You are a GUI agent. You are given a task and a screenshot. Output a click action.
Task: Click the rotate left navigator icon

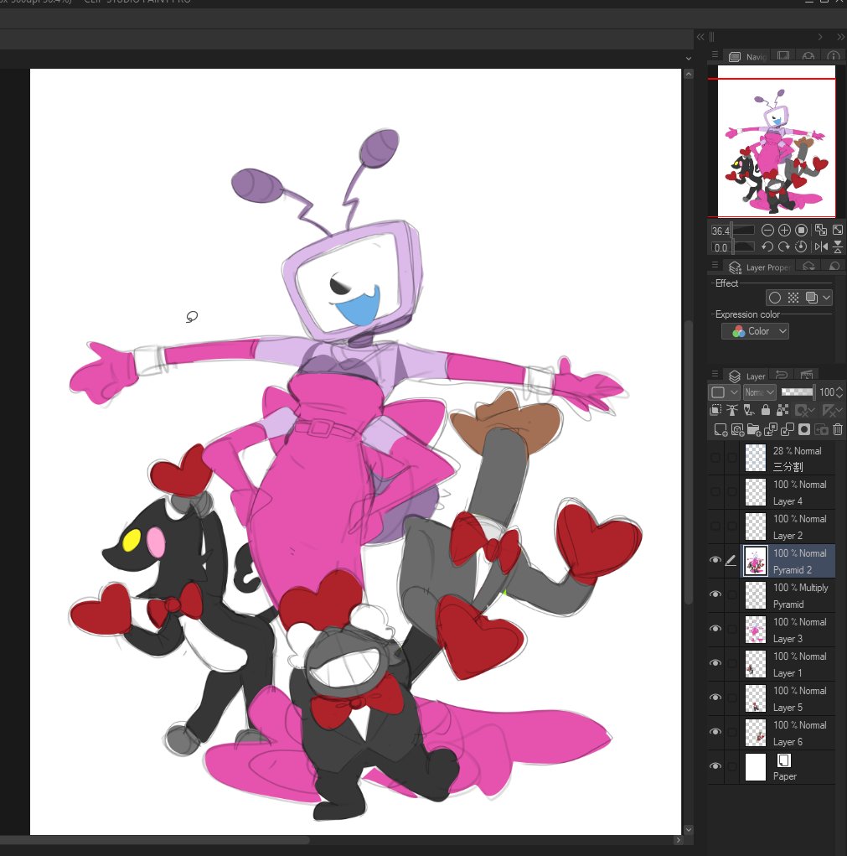(x=767, y=246)
